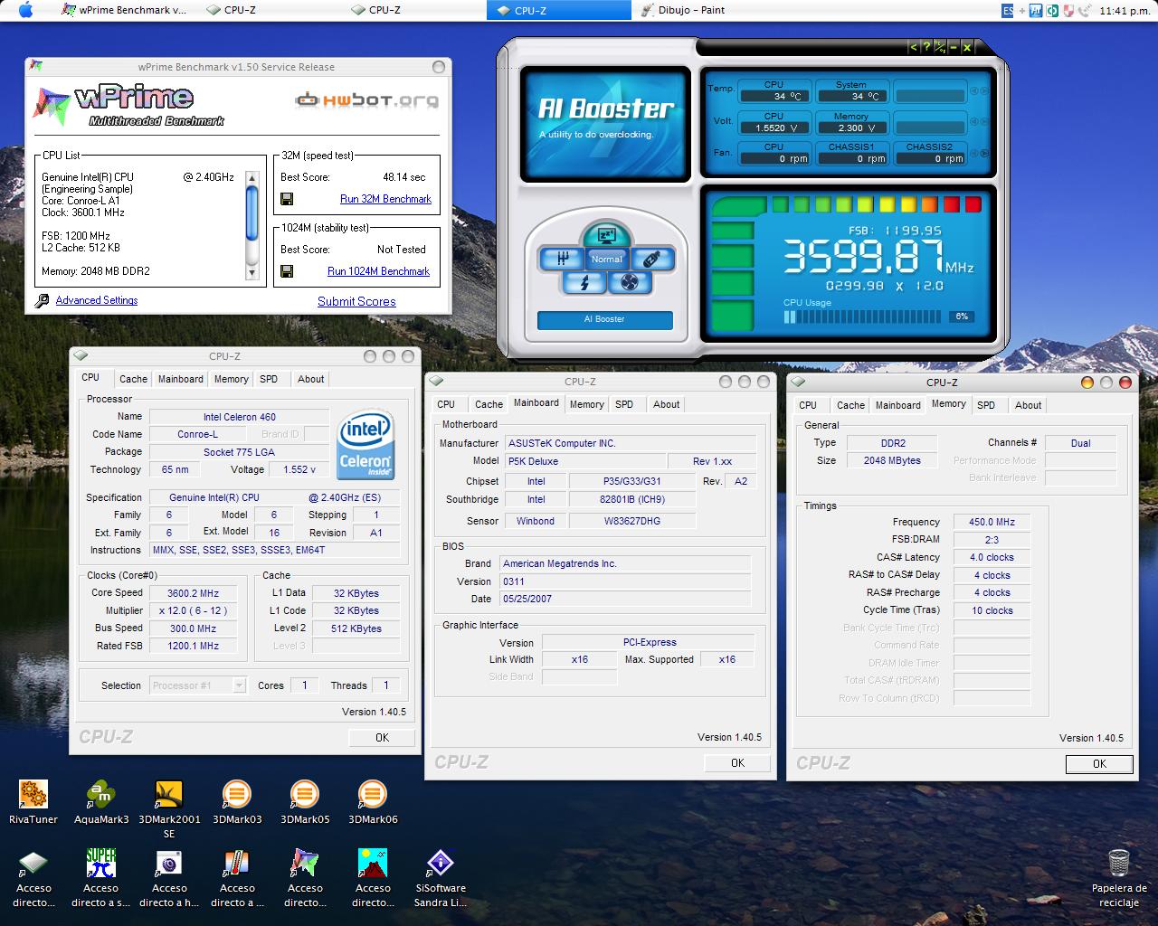Open AI Booster help question mark
Viewport: 1158px width, 926px height.
coord(926,47)
